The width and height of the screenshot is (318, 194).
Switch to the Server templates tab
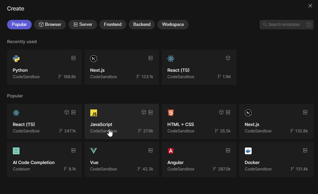pos(83,25)
